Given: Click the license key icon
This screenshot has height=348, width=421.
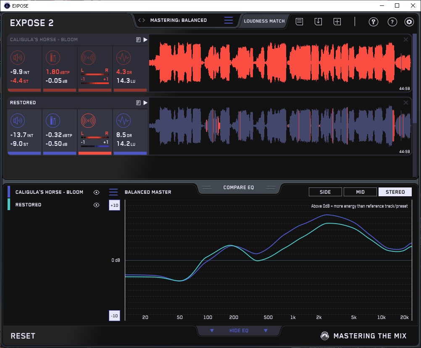Looking at the screenshot, I should click(x=374, y=22).
